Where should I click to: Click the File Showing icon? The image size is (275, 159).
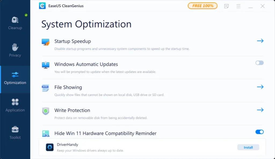click(x=46, y=88)
